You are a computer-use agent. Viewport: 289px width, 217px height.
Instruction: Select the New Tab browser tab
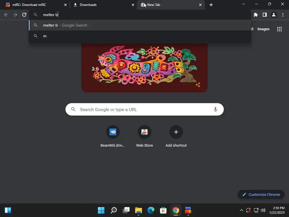coord(170,5)
